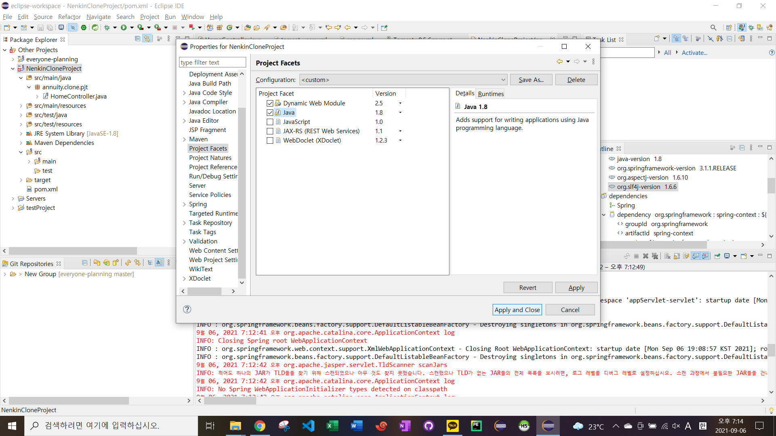Click the type filter text field
This screenshot has height=436, width=776.
212,62
